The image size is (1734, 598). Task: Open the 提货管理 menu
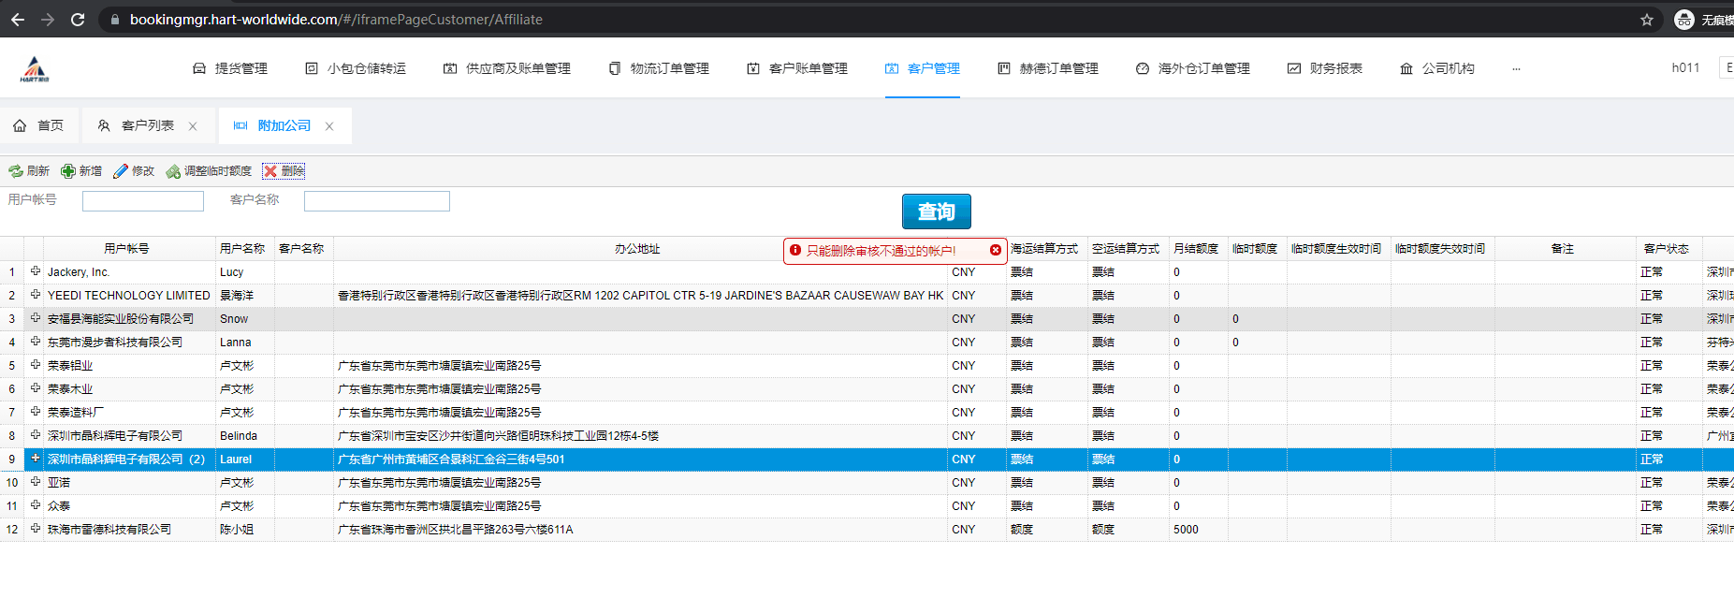click(x=230, y=69)
